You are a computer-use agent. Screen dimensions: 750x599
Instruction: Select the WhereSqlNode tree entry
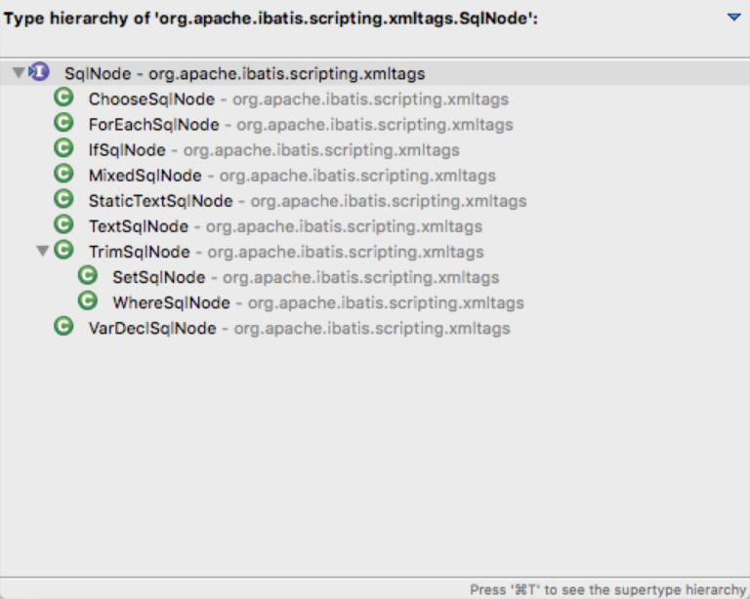pos(171,302)
